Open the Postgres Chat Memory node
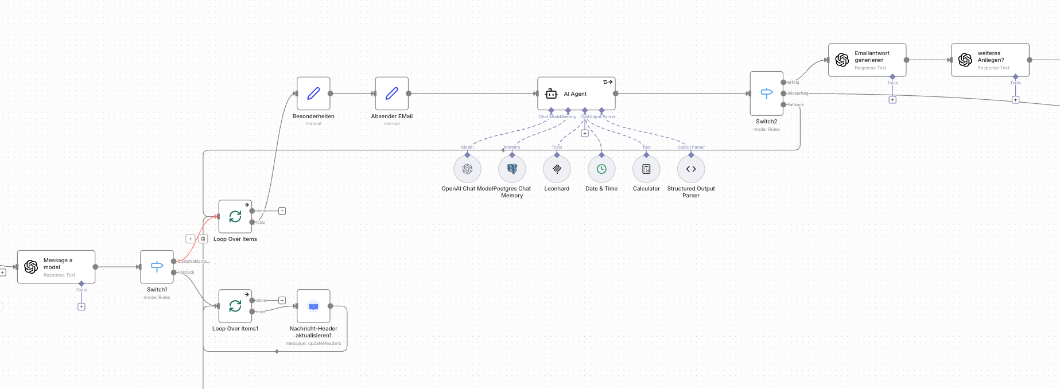Screen dimensions: 1060x389 click(512, 169)
